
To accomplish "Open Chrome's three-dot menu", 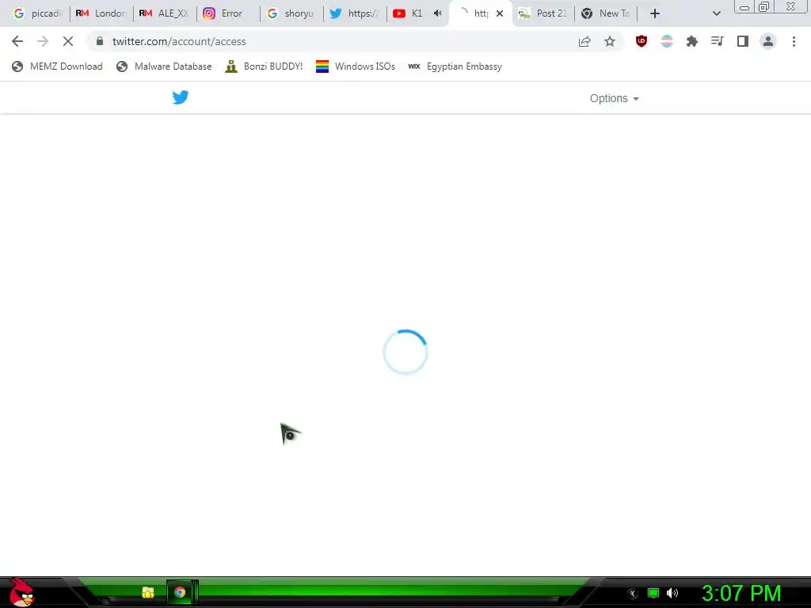I will (x=794, y=41).
